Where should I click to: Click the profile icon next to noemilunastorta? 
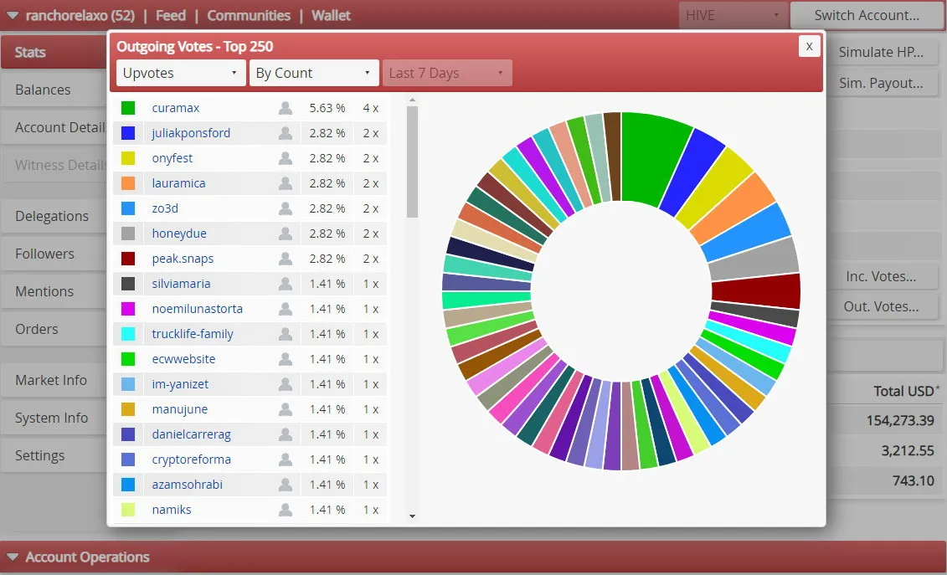(286, 309)
